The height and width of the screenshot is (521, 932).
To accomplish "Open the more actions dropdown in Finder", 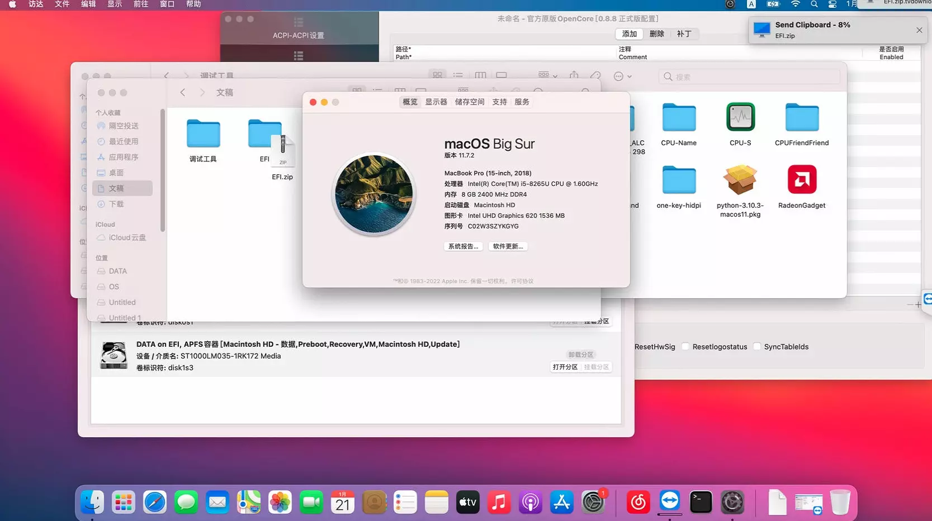I will click(x=620, y=75).
